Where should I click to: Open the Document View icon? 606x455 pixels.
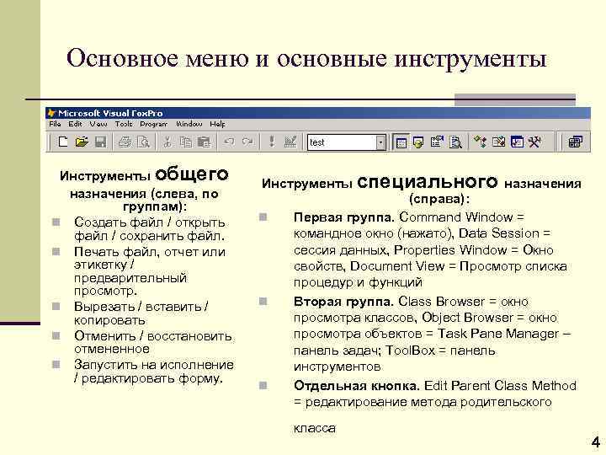(455, 142)
